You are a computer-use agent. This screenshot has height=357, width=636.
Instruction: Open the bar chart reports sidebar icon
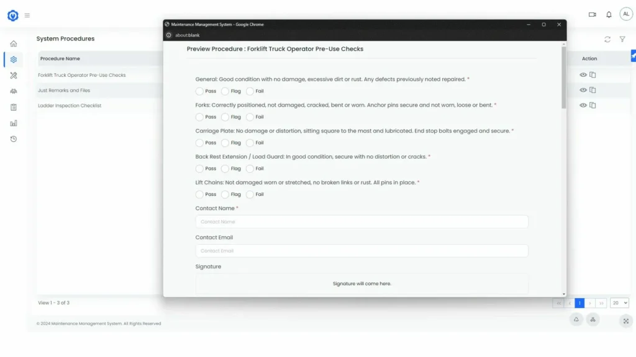(x=13, y=123)
